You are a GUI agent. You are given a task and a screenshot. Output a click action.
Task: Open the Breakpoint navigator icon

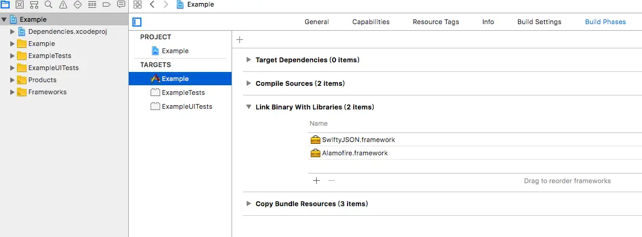106,5
